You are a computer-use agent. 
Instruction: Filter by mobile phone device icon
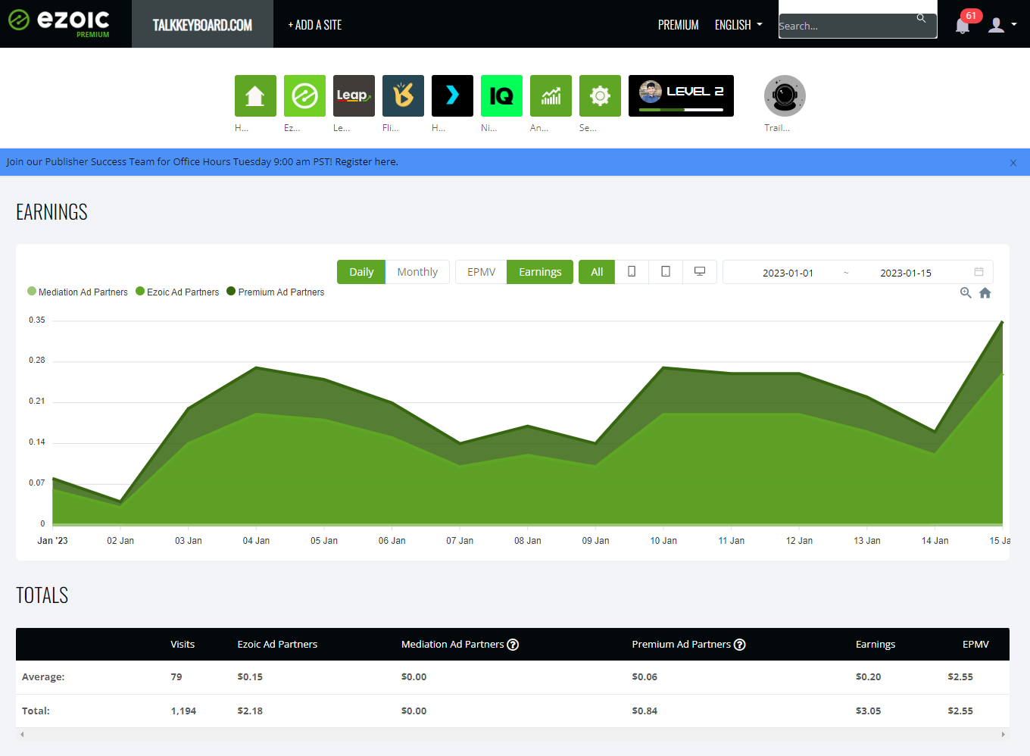tap(632, 272)
